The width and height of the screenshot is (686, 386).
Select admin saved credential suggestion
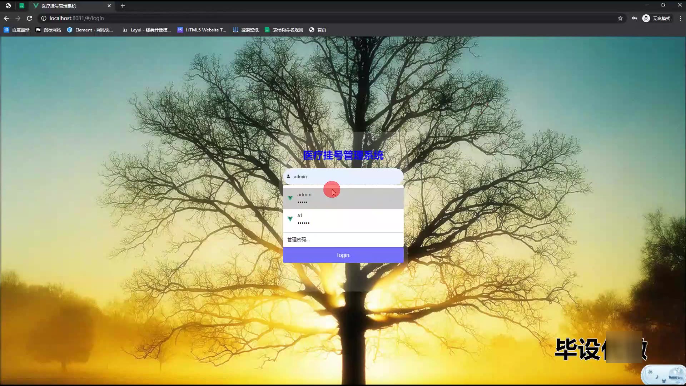343,198
